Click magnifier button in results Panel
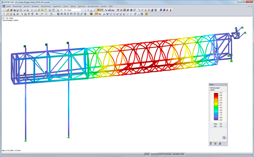254x157 pixels. tap(224, 138)
